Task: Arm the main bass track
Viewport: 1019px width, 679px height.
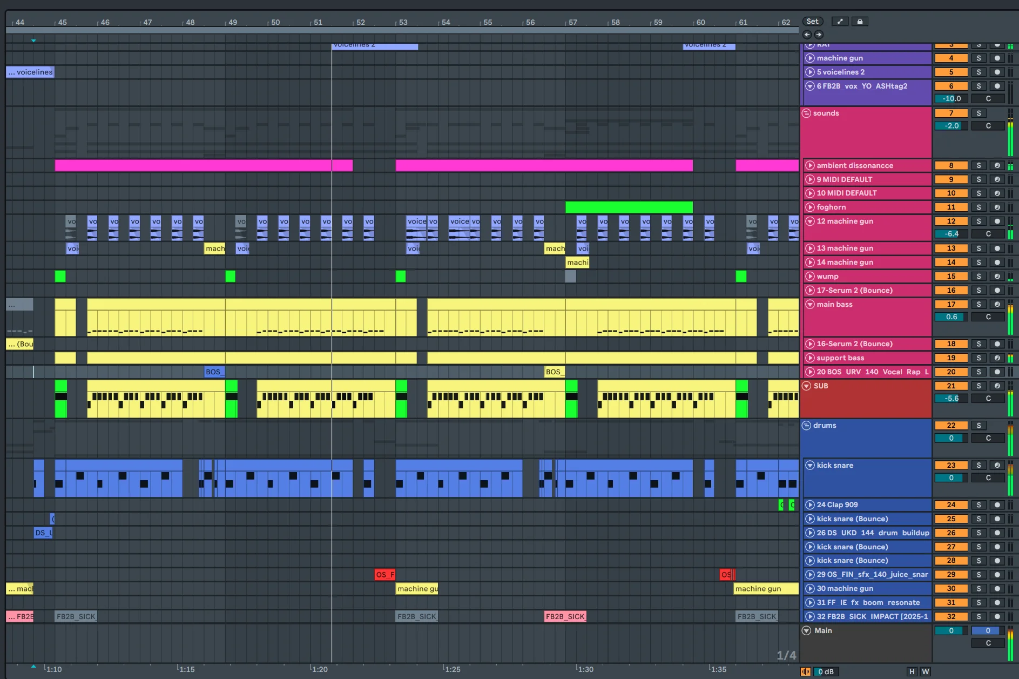Action: click(997, 305)
